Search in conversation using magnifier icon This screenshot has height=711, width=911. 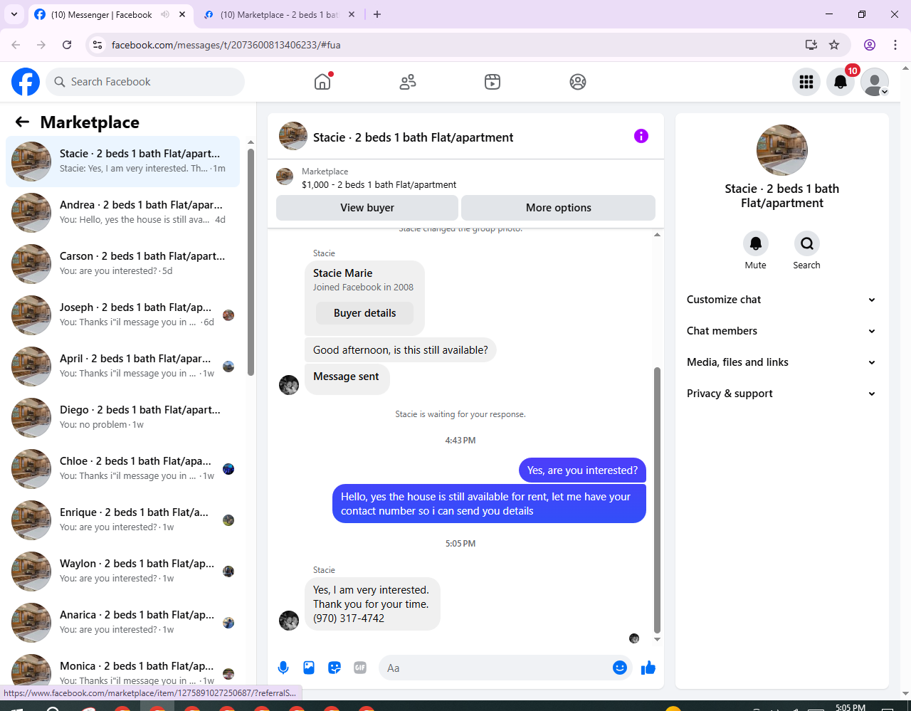[x=807, y=243]
